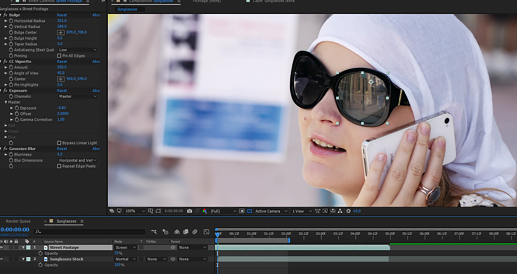Hide Sunglasses Stock layer eye toggle
The width and height of the screenshot is (517, 274).
[2, 259]
